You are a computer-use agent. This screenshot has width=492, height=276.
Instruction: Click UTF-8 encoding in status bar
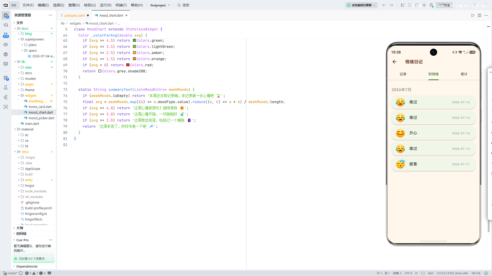[408, 273]
